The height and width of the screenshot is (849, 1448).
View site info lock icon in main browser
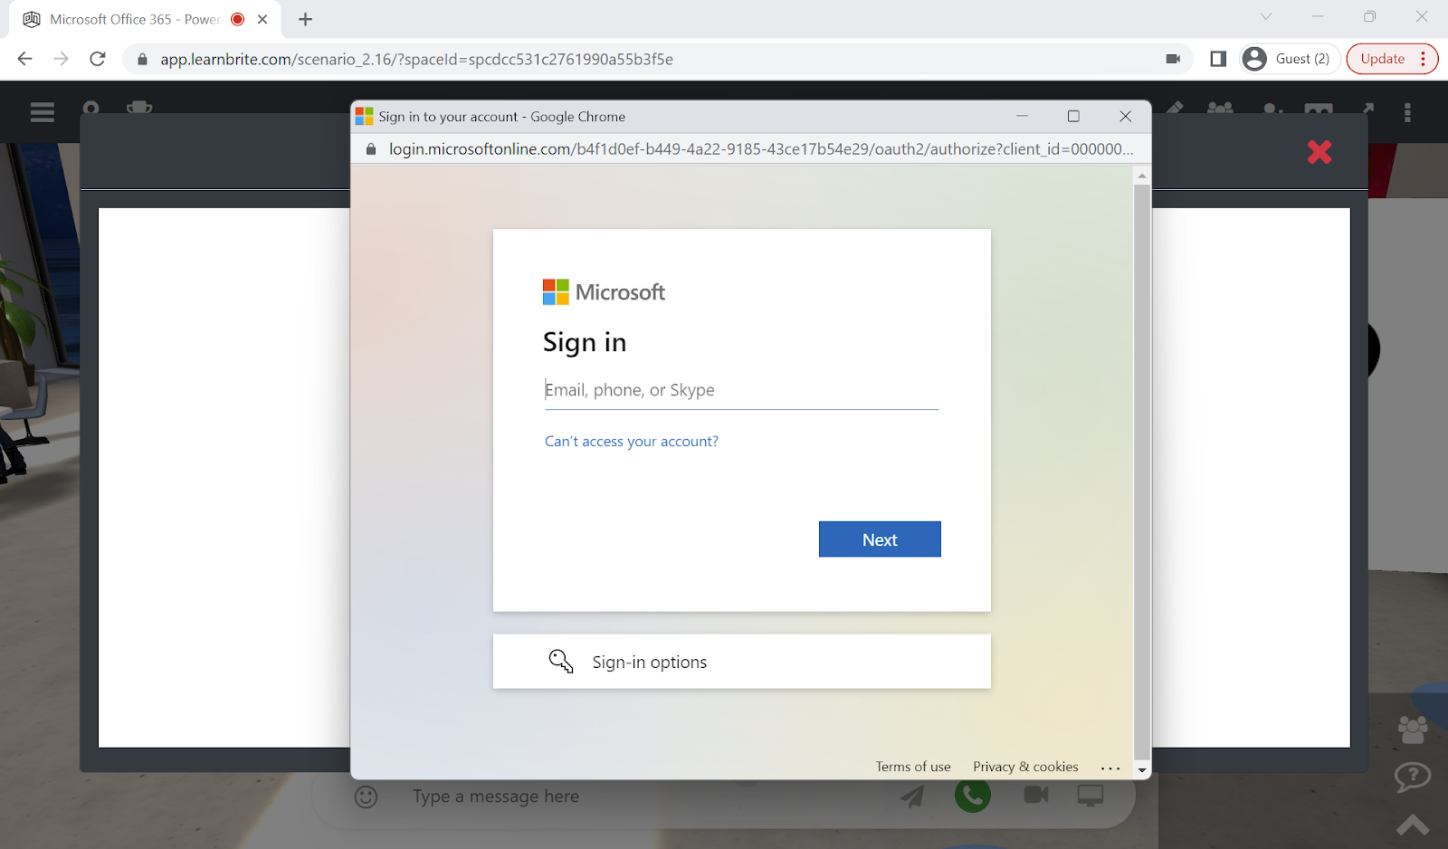click(x=142, y=59)
